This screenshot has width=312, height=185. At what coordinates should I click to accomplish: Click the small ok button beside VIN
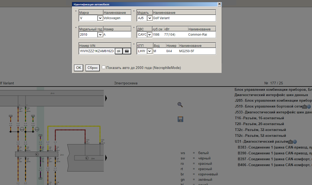[x=119, y=51]
